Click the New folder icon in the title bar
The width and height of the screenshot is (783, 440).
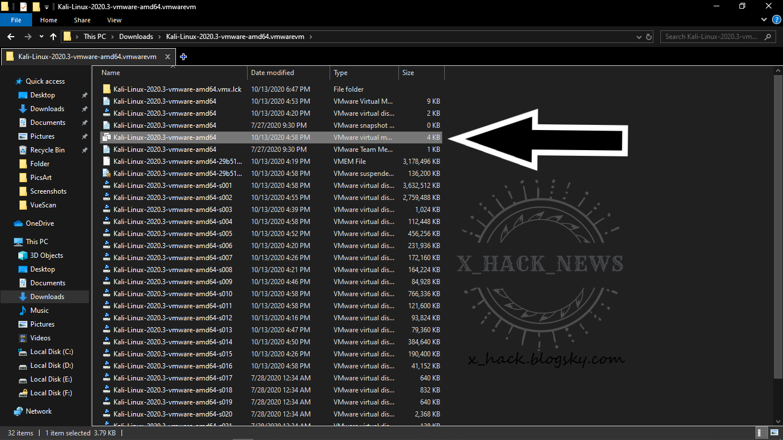coord(36,6)
